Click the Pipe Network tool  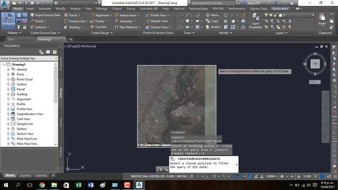pyautogui.click(x=126, y=27)
